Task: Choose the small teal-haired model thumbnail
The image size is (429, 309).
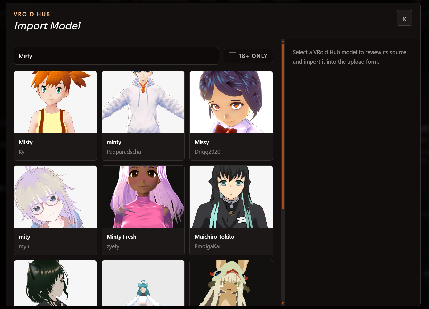Action: coord(143,283)
